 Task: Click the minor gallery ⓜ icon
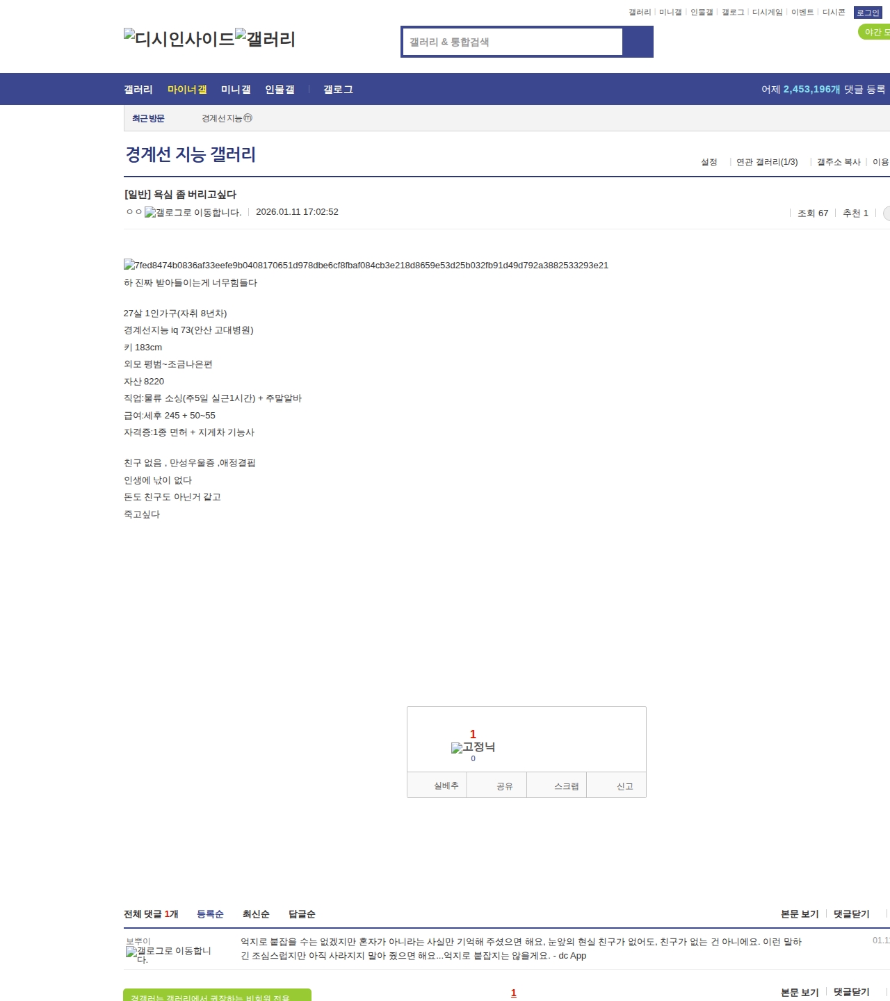(248, 118)
